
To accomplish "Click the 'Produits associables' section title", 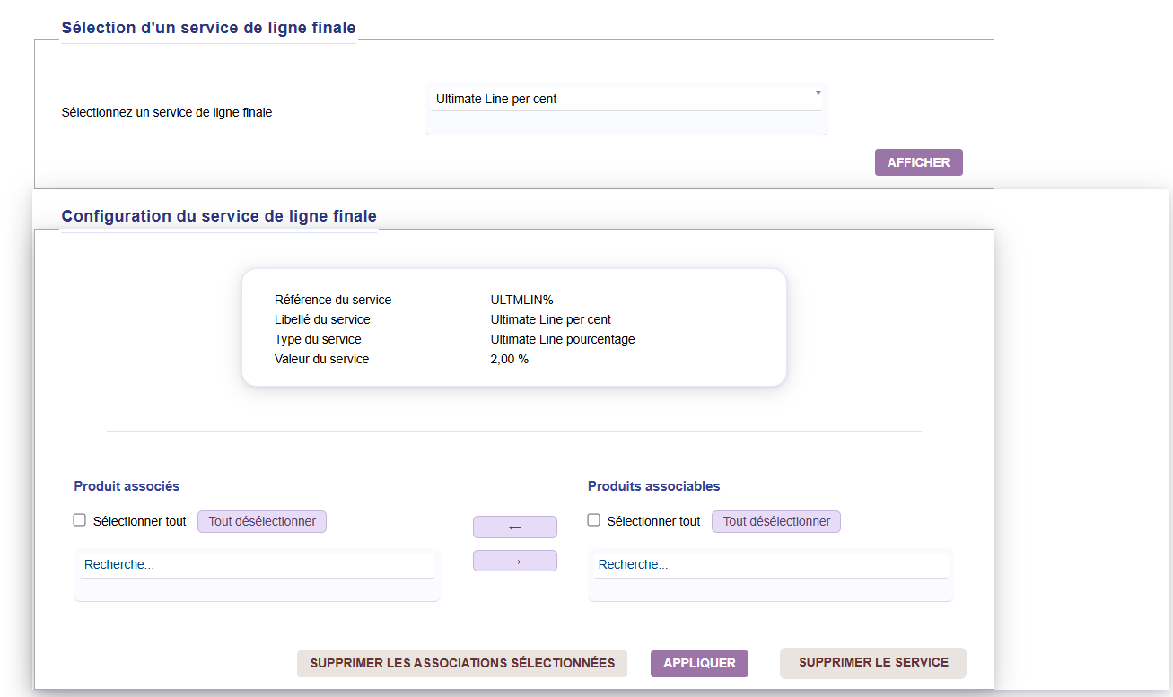I will 653,486.
